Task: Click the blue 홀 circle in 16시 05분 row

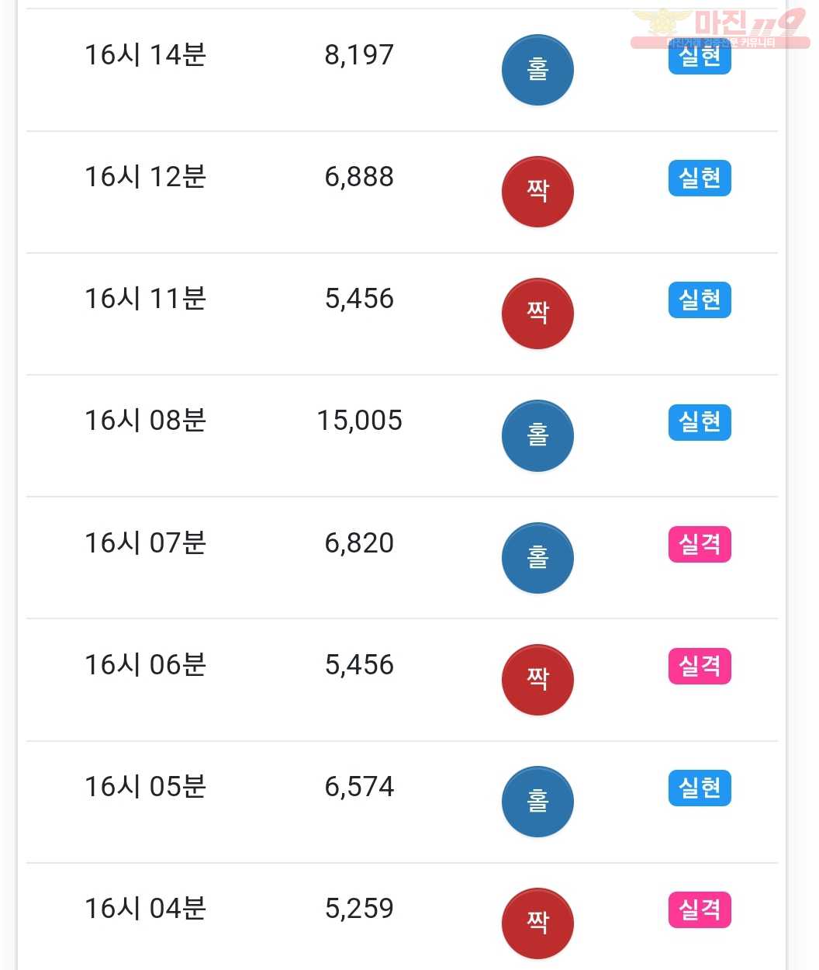Action: [x=537, y=802]
